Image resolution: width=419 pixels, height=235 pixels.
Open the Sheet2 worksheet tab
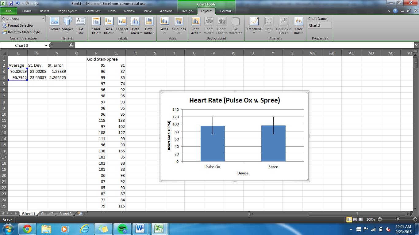click(x=47, y=214)
